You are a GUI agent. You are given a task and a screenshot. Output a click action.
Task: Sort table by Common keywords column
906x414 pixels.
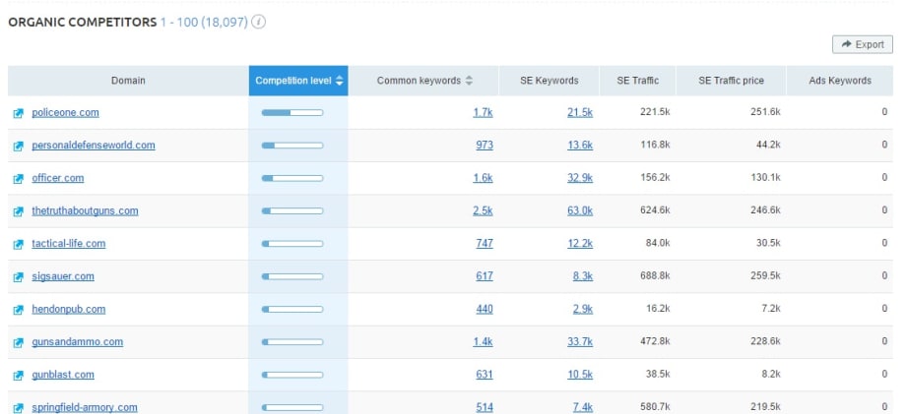coord(424,81)
